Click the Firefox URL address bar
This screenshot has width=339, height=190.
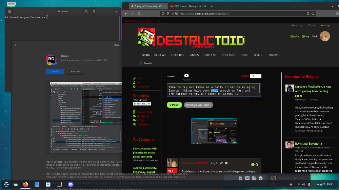tap(238, 14)
